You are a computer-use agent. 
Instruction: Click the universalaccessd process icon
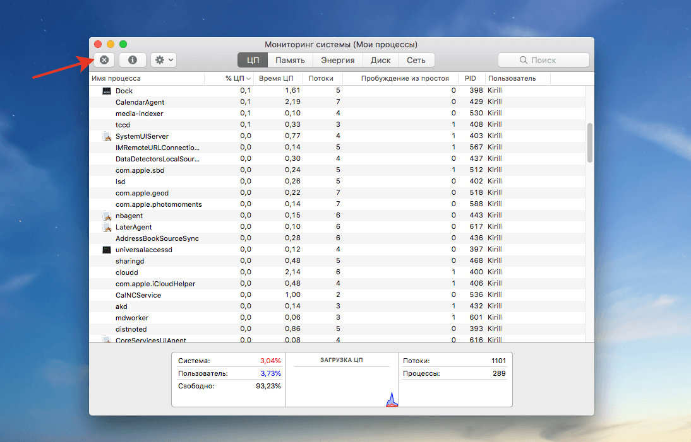[106, 250]
